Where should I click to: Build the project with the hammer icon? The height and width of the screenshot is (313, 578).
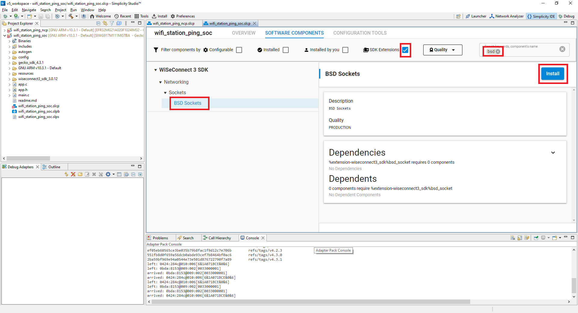(x=71, y=16)
